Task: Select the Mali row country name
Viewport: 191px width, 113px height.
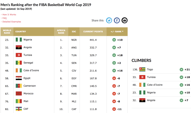Action: 26,101
